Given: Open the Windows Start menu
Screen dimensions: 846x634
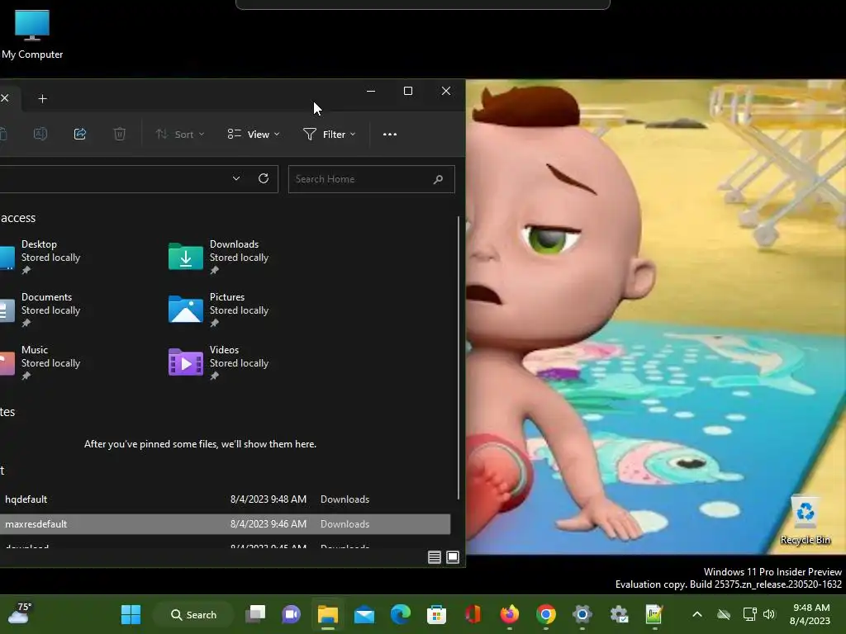Looking at the screenshot, I should pos(131,614).
